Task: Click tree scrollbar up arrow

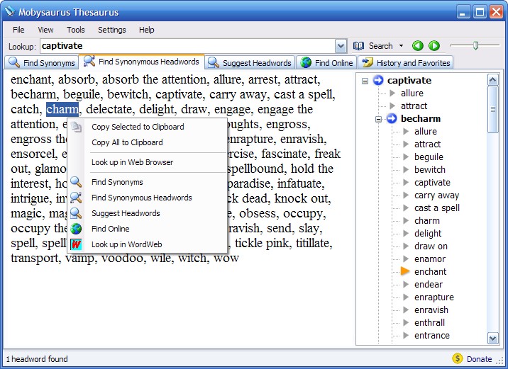Action: (493, 80)
